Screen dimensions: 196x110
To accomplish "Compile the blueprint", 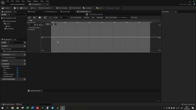I will (x=5, y=8).
